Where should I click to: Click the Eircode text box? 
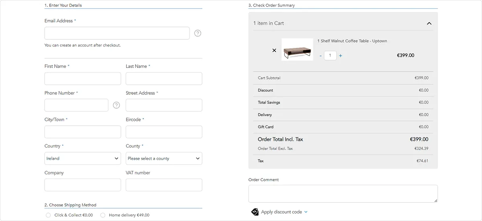point(164,132)
